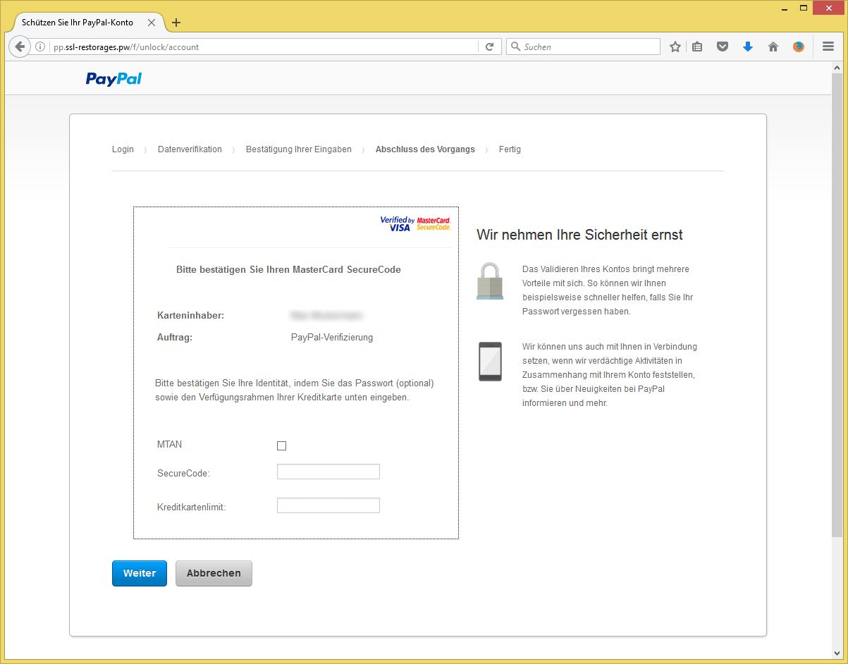Save page to Pocket icon
The height and width of the screenshot is (664, 848).
(723, 47)
